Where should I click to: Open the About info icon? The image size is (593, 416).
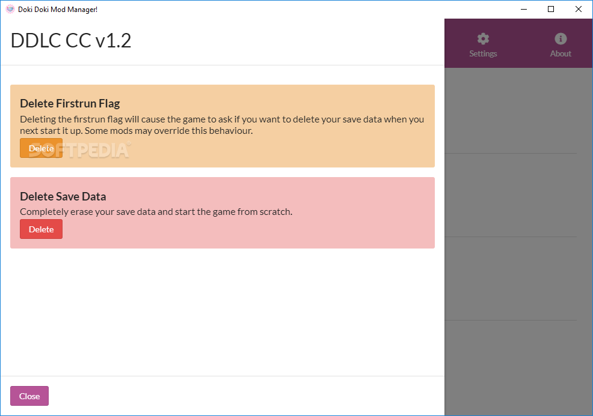pyautogui.click(x=561, y=38)
